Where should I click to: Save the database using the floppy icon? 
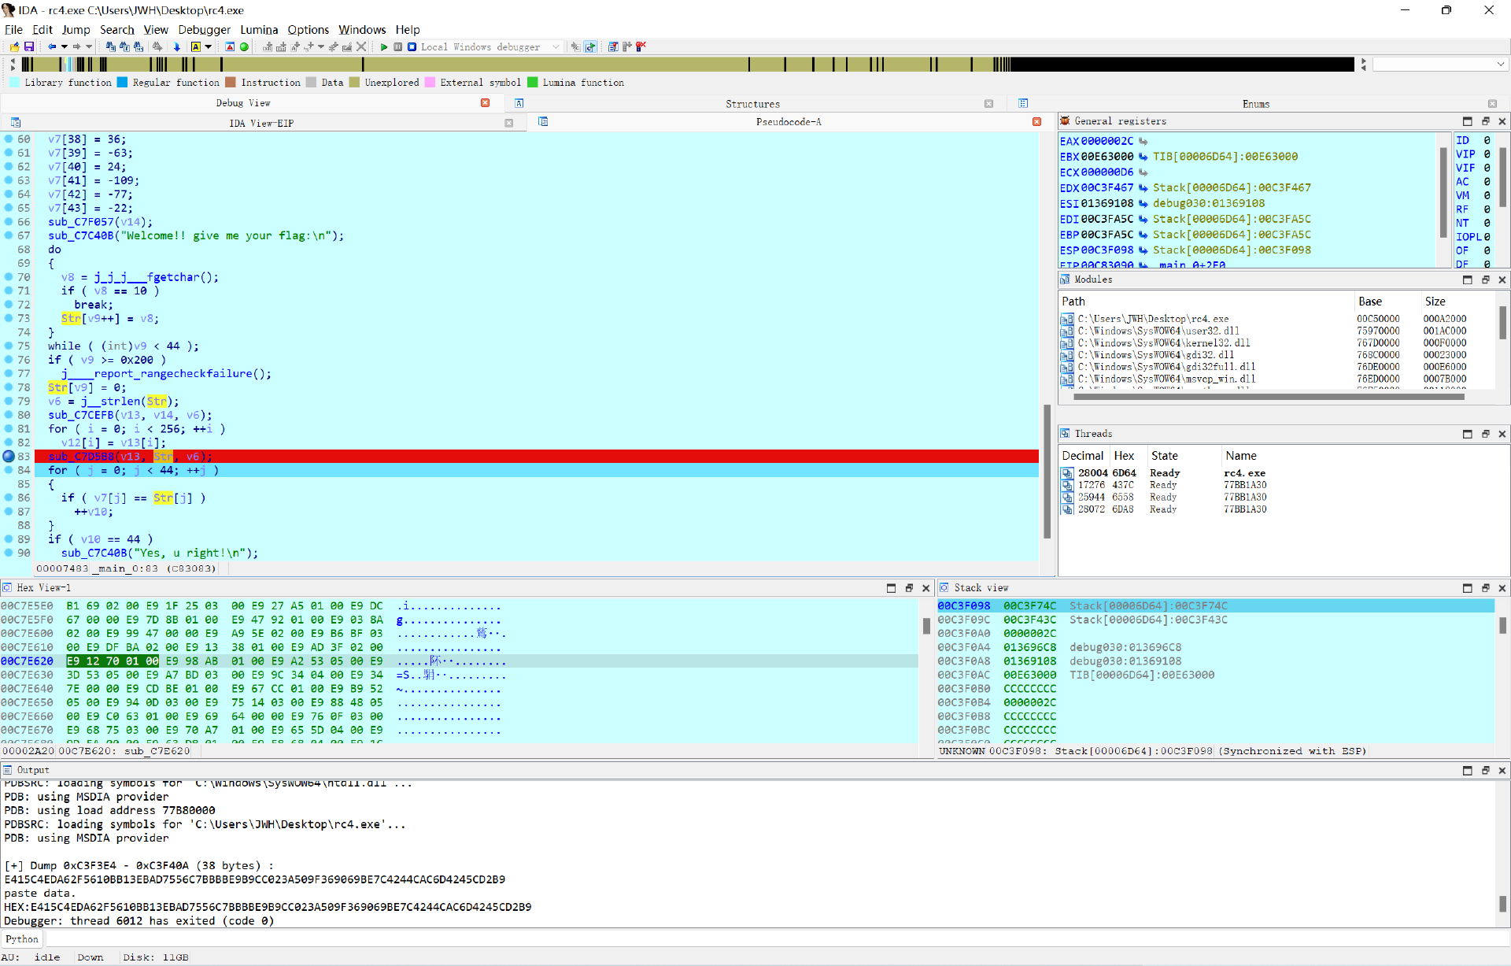(29, 47)
